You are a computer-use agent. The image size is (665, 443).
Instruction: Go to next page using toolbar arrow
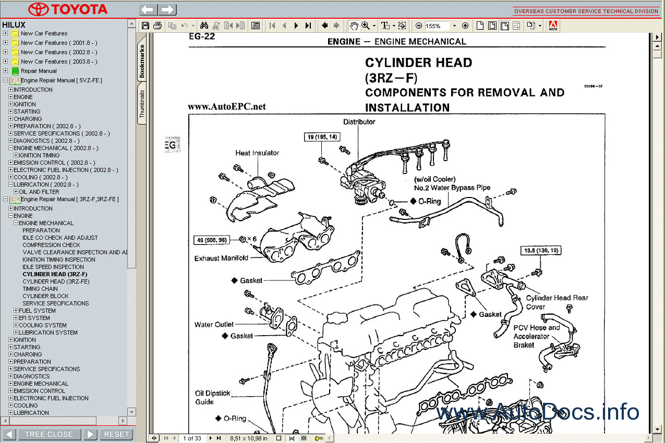point(296,26)
